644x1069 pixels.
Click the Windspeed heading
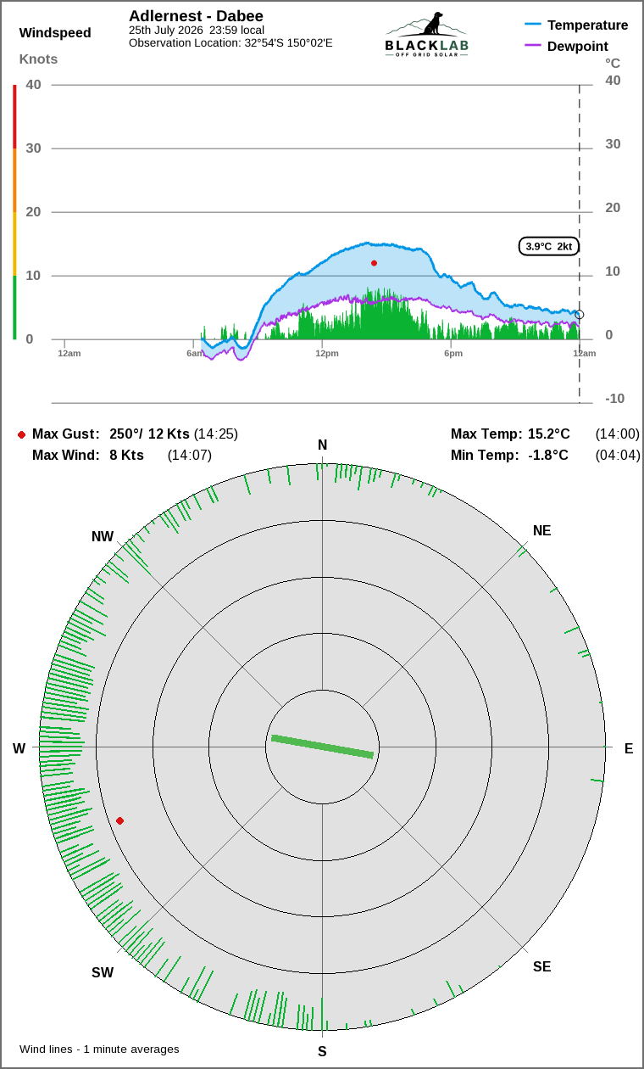(55, 33)
